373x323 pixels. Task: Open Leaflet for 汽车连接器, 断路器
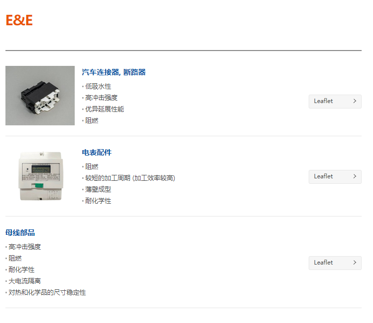tap(335, 102)
